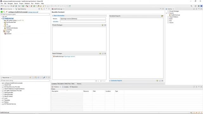Click the Open Perspective icon at top right

[196, 6]
